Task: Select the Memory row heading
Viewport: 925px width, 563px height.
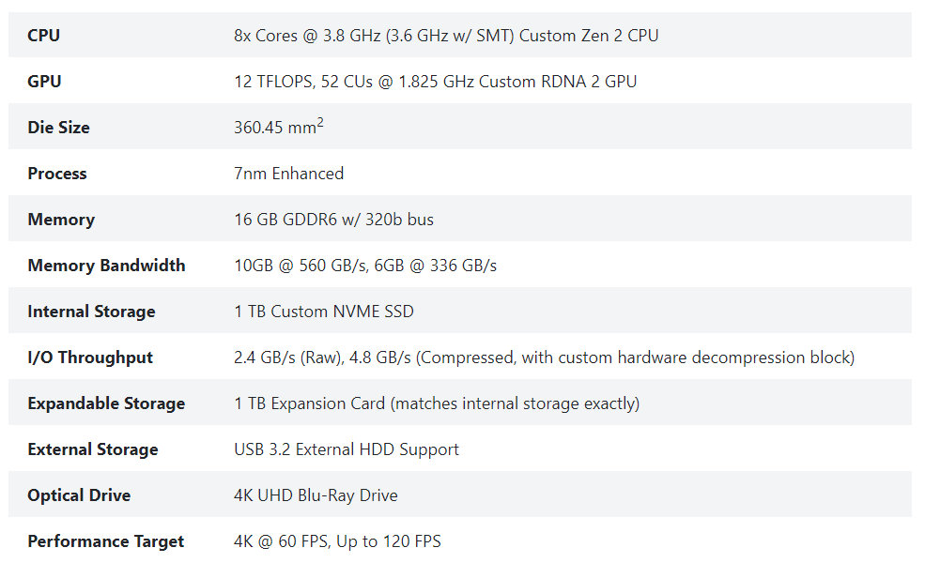Action: [x=61, y=220]
